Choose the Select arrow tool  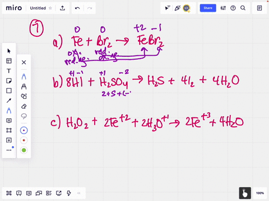coord(9,51)
